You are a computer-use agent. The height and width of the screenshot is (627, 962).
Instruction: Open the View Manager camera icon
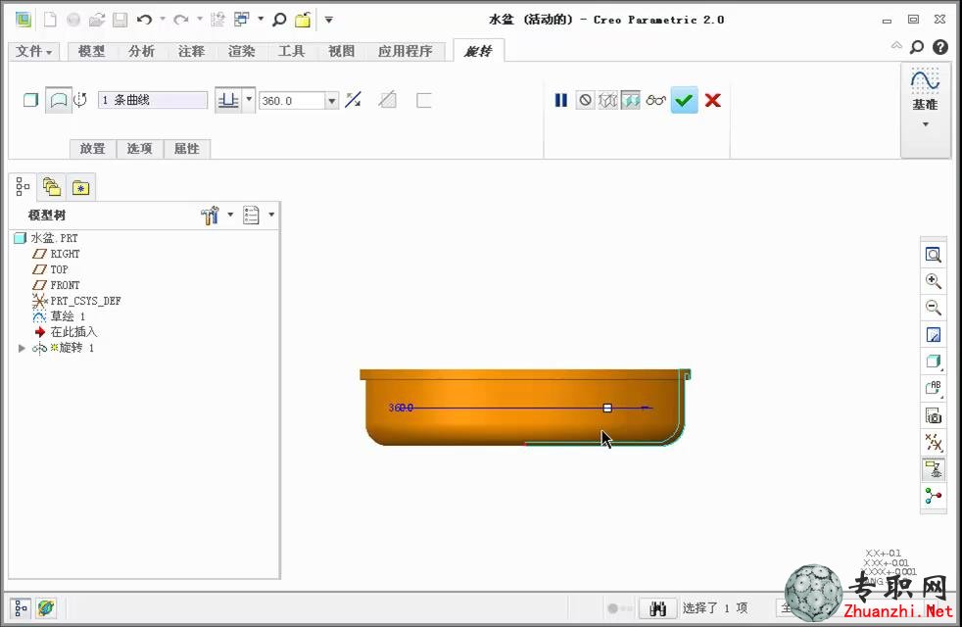tap(934, 415)
